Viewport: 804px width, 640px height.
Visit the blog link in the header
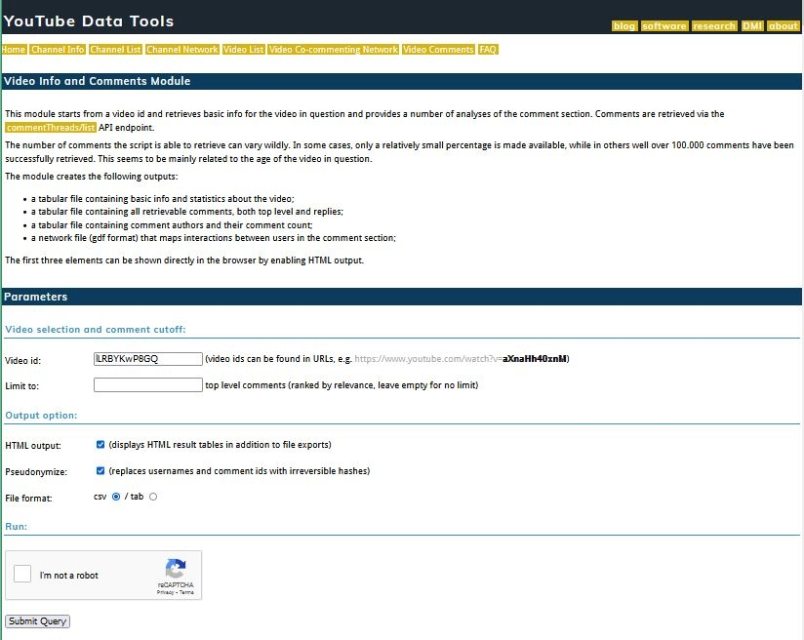[623, 27]
